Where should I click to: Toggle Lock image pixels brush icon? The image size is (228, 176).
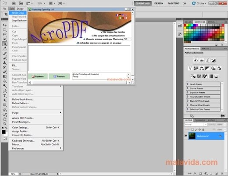pyautogui.click(x=196, y=129)
